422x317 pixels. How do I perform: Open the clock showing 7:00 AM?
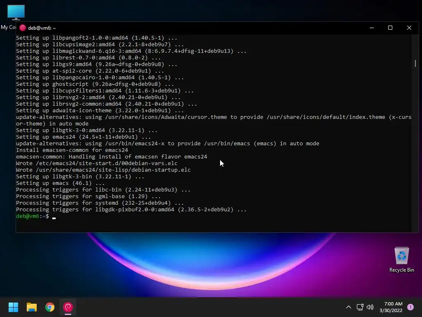(391, 307)
